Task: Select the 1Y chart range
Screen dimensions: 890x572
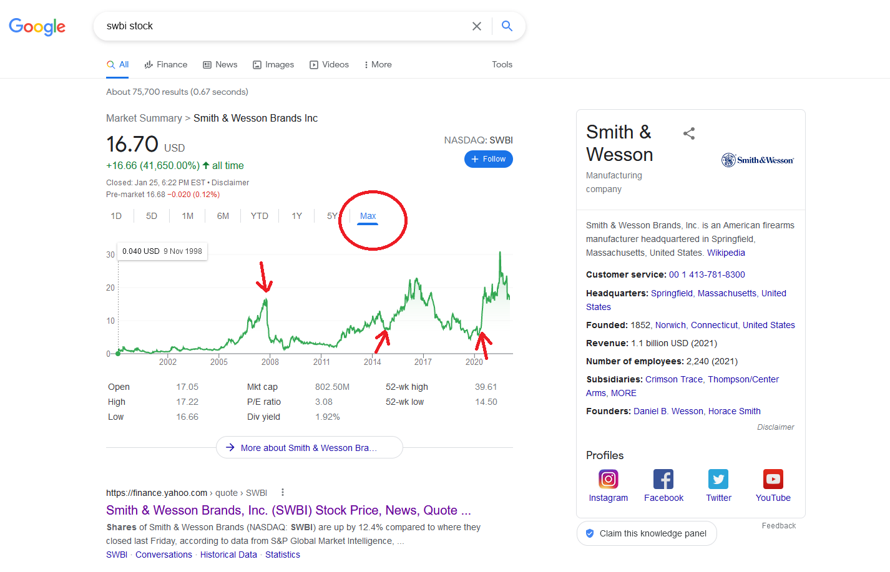Action: click(x=297, y=216)
